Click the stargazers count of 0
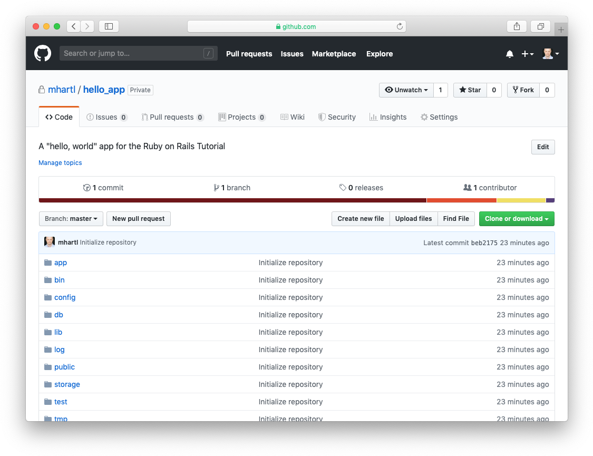The height and width of the screenshot is (456, 593). (x=494, y=90)
